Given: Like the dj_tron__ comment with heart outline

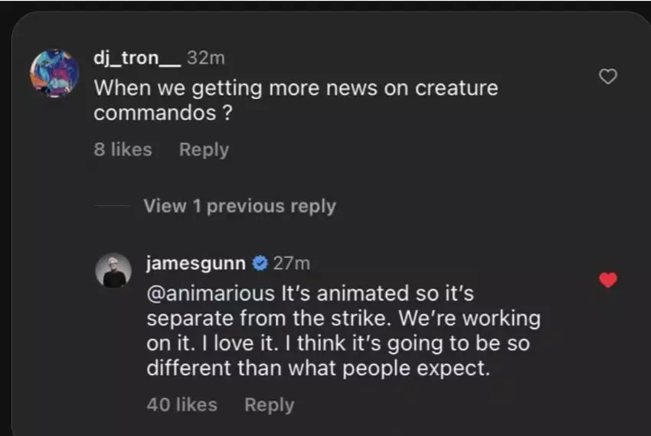Looking at the screenshot, I should pyautogui.click(x=607, y=76).
